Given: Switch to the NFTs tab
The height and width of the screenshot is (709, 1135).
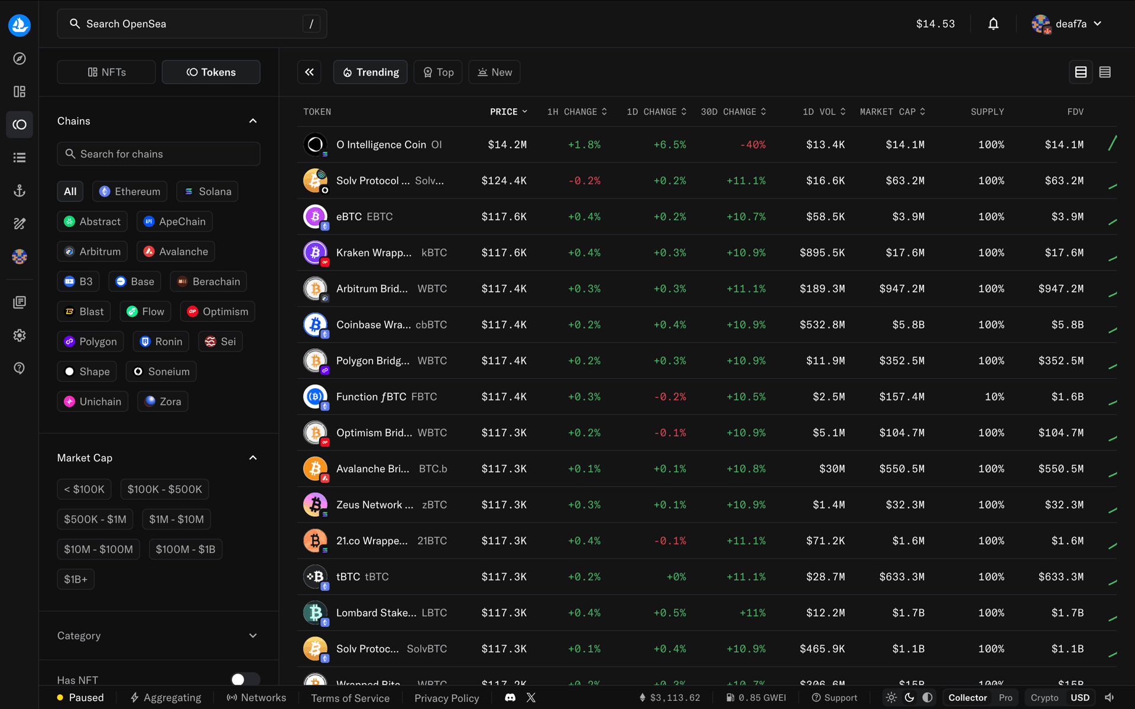Looking at the screenshot, I should click(106, 72).
